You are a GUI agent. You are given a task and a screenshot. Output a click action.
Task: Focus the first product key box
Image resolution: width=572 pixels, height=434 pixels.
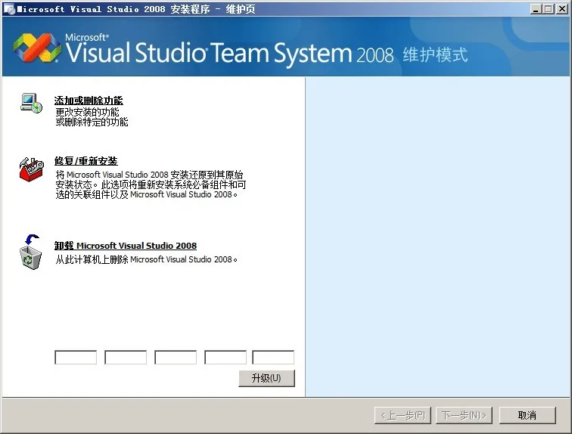(76, 358)
